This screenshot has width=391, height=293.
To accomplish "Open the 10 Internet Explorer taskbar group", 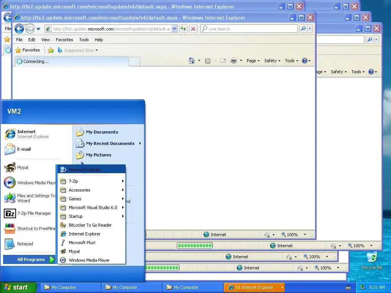I will [254, 287].
